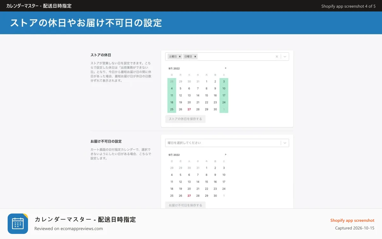The image size is (382, 239).
Task: Click the カレンダーマスター app calendar icon
Action: click(x=18, y=224)
